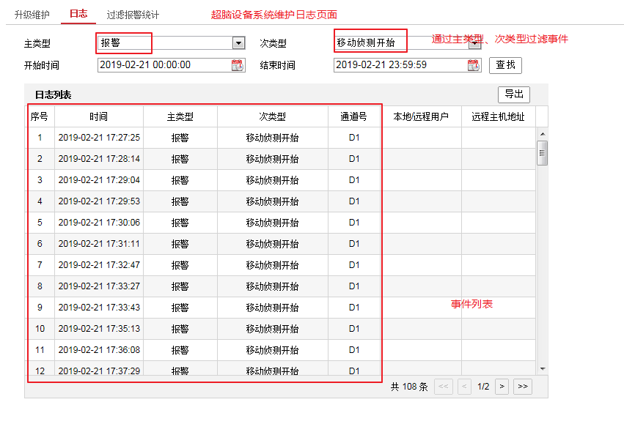Jump to last page using >> icon
Screen dimensions: 624x435
(x=523, y=386)
